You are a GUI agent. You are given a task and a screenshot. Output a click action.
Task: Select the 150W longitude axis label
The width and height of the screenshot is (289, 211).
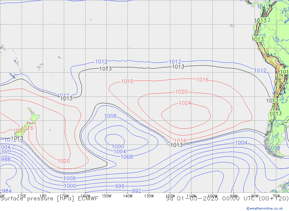(x=107, y=196)
